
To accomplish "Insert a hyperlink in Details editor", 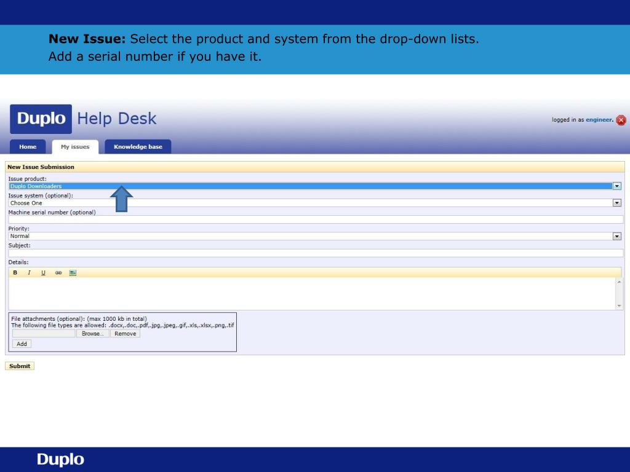I will coord(58,272).
